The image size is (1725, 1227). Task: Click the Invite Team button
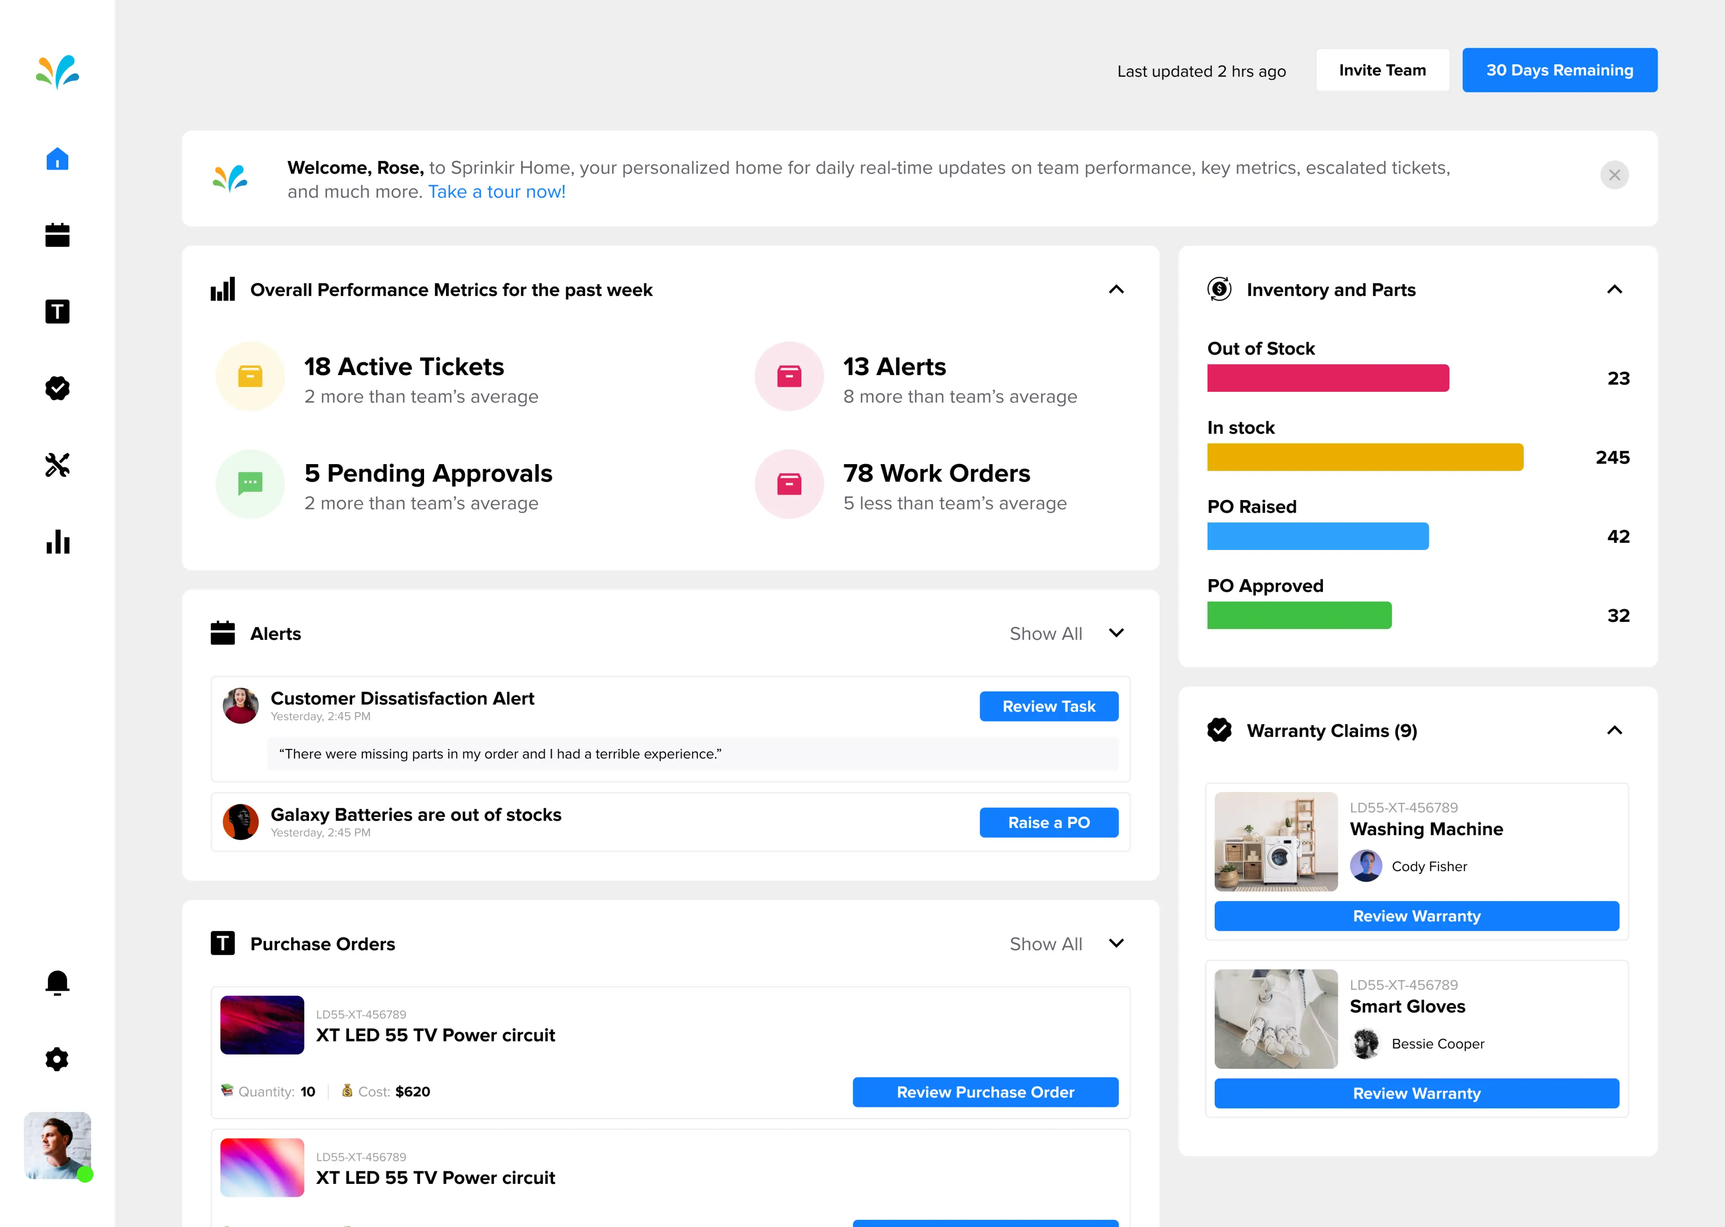tap(1382, 70)
